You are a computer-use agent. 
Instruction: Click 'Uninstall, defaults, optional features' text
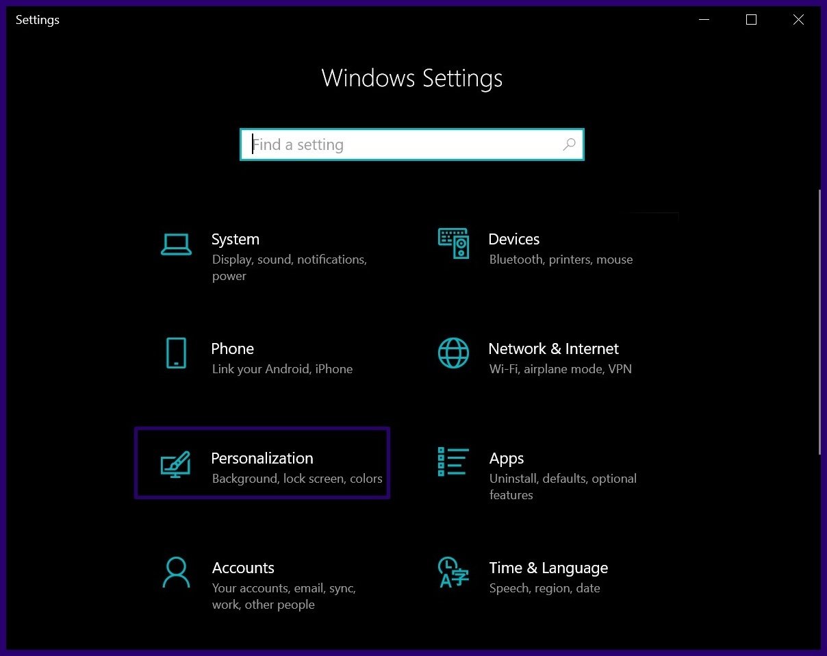(x=563, y=487)
